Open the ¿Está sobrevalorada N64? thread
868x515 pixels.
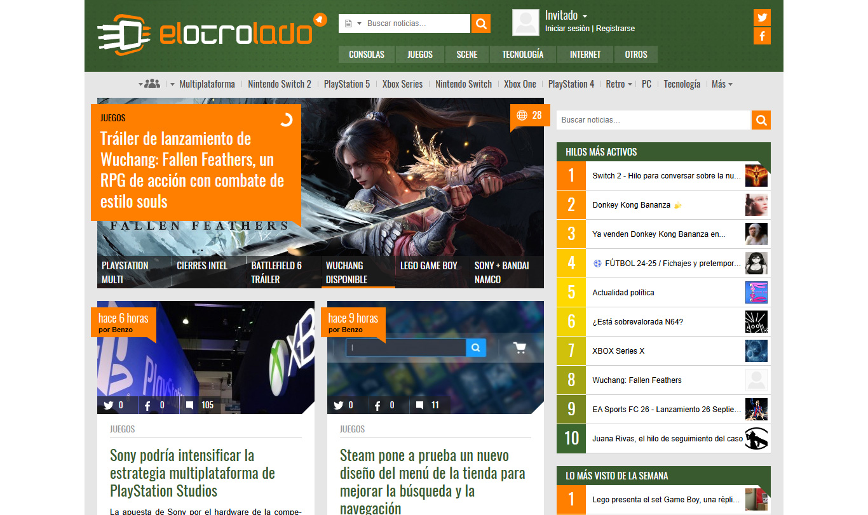tap(637, 322)
